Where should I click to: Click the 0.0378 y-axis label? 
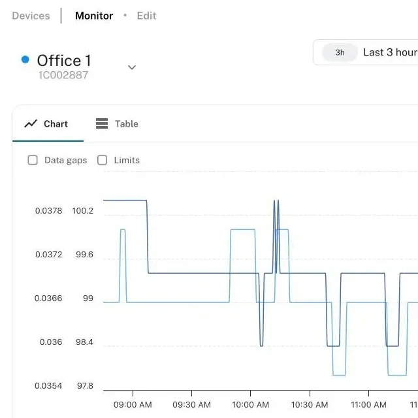(48, 211)
